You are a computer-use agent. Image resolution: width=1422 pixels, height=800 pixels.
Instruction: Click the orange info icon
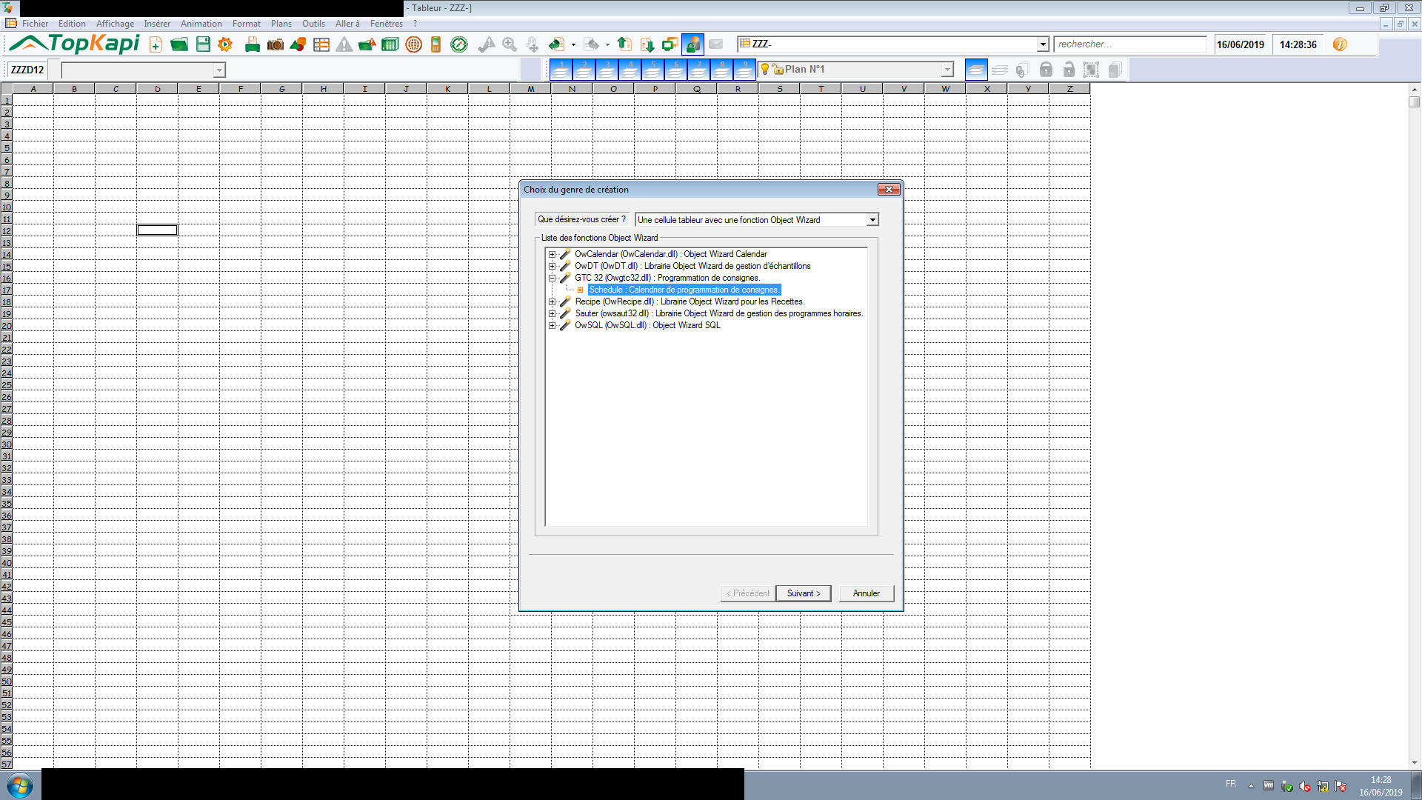point(1340,44)
